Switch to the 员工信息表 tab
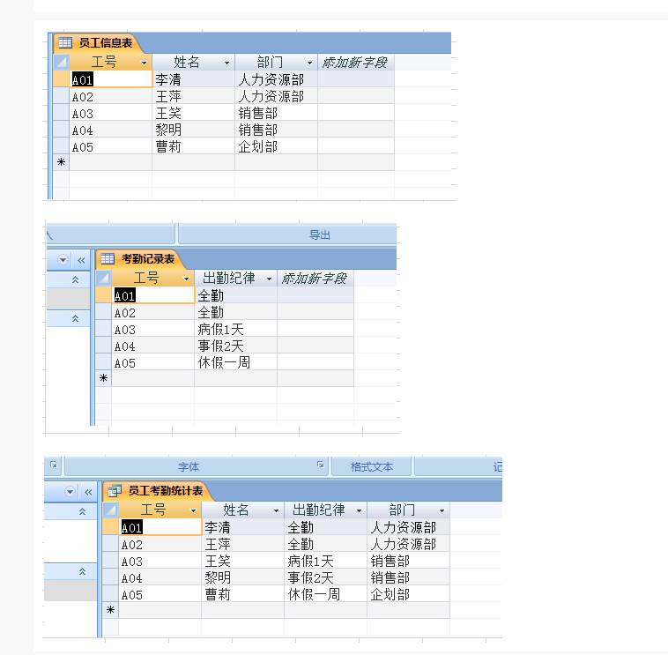The image size is (668, 655). point(105,42)
